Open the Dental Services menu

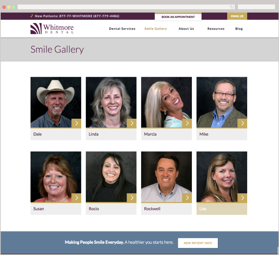click(x=122, y=29)
